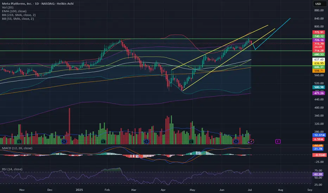Viewport: 328px width, 193px height.
Task: Click the Jun label on the time axis
Action: pyautogui.click(x=222, y=190)
